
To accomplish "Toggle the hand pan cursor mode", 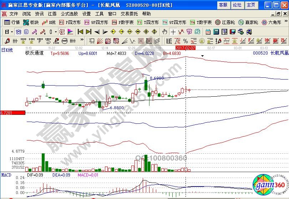I will (164, 31).
